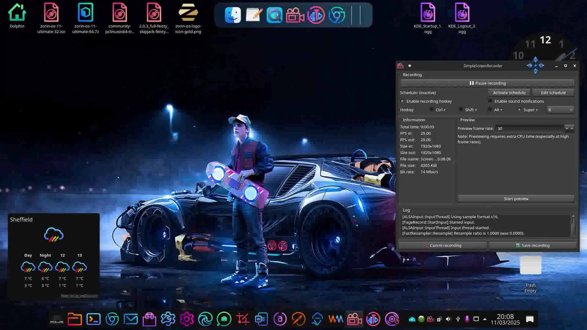Open the green circle briefcase app in taskbar

(224, 319)
